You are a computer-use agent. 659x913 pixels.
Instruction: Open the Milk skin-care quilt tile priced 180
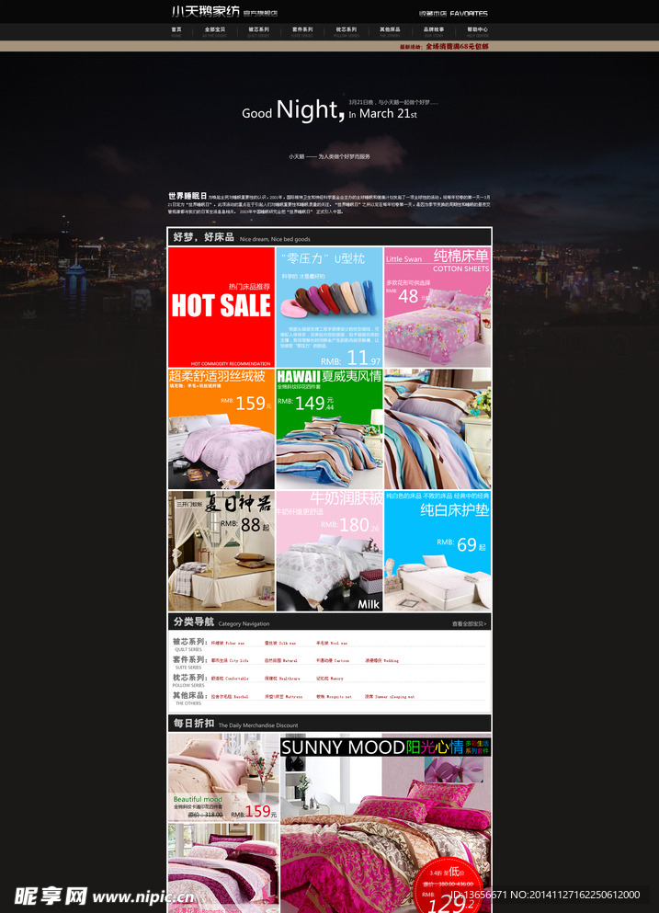[329, 551]
